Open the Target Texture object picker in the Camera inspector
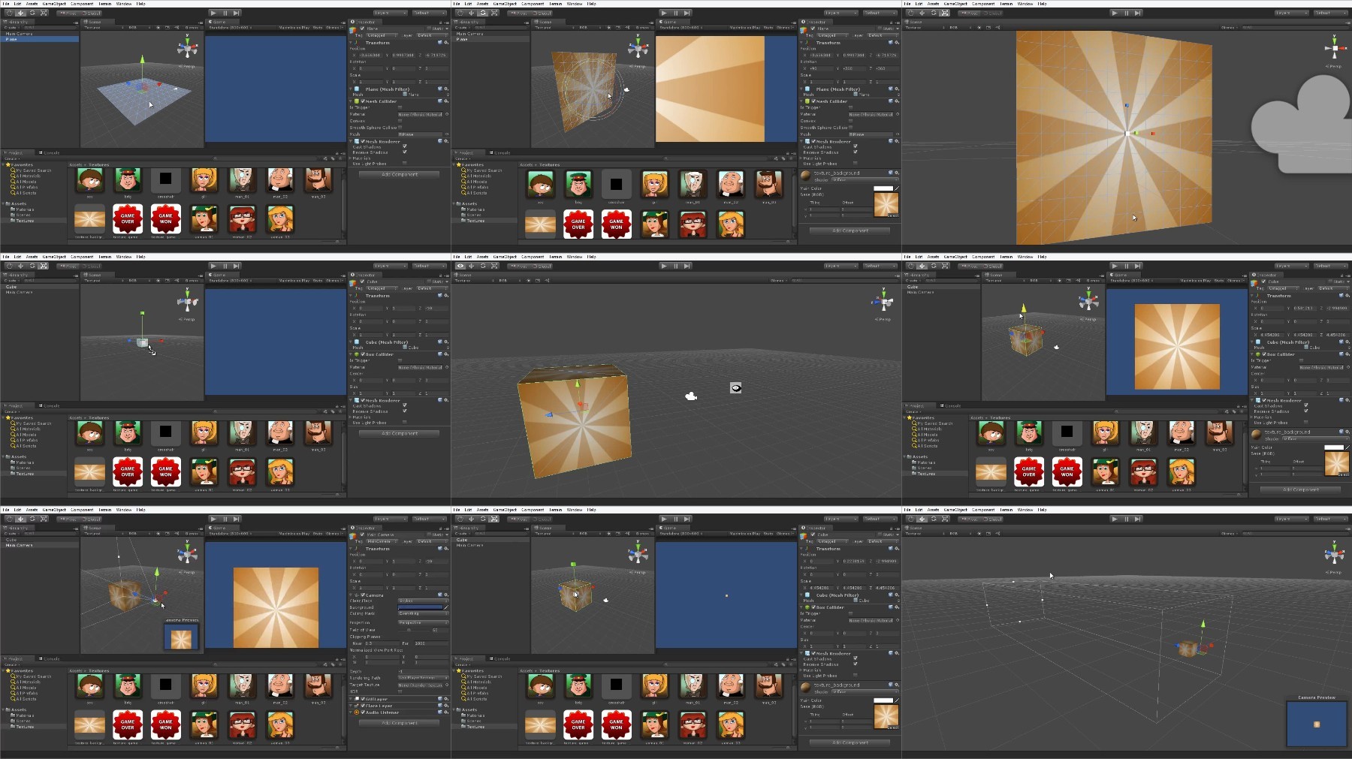The height and width of the screenshot is (759, 1352). 447,685
